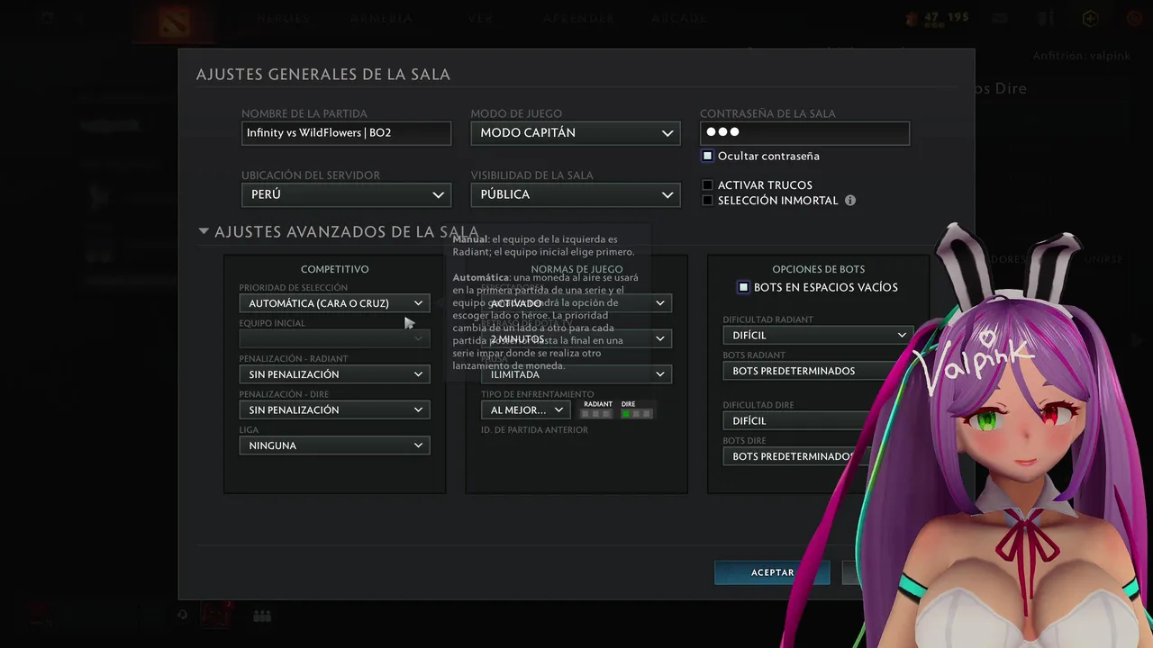Open Dificultad Radiant dropdown

(818, 335)
